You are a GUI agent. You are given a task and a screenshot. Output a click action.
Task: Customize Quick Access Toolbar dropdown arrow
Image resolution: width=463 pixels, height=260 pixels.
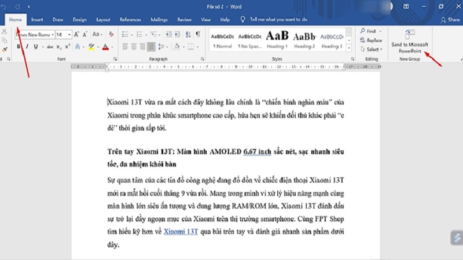[28, 6]
